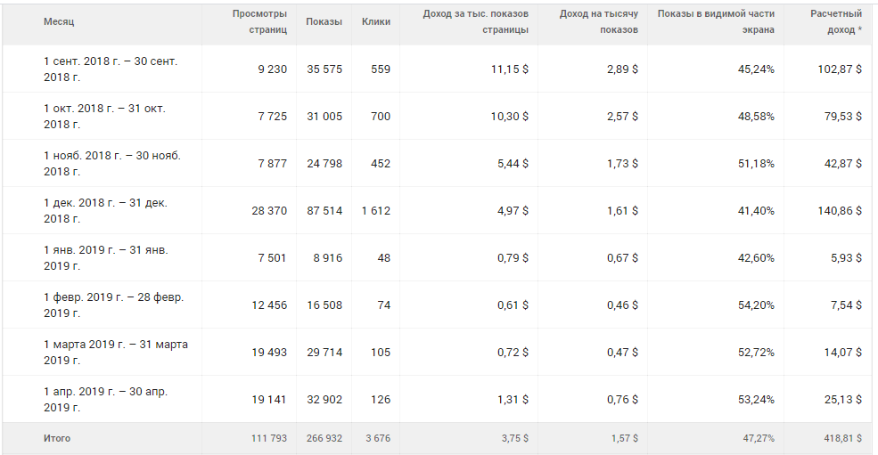Click the 1 янв. 2019 row

pyautogui.click(x=105, y=257)
